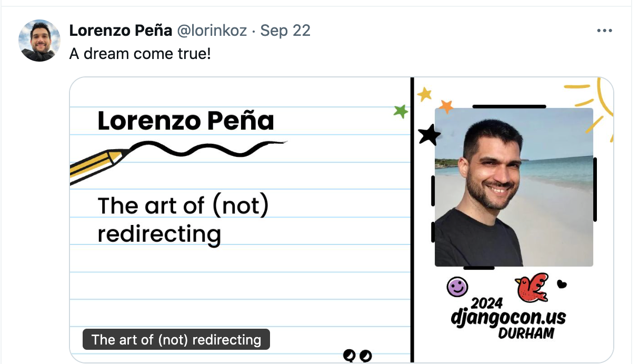The width and height of the screenshot is (639, 364).
Task: Click the tweet text 'A dream come true!'
Action: click(x=140, y=54)
